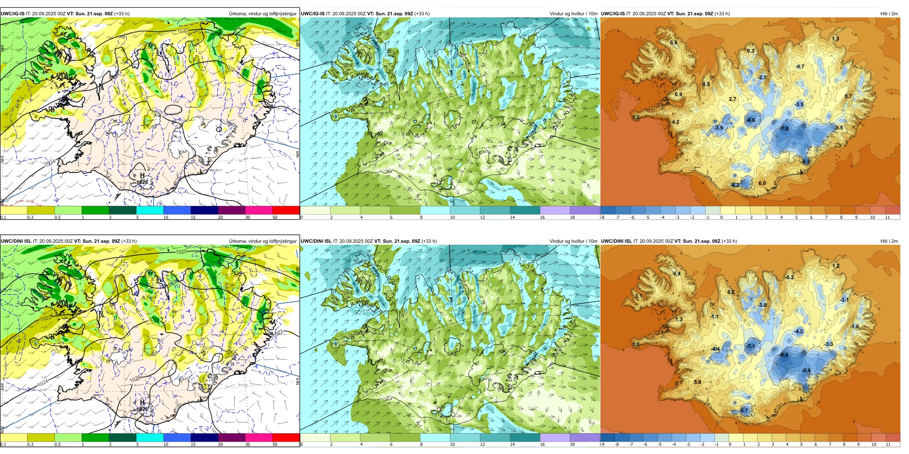Click the 'Hiti í 2m' title on DINI ISL map
This screenshot has height=454, width=909.
tap(889, 241)
